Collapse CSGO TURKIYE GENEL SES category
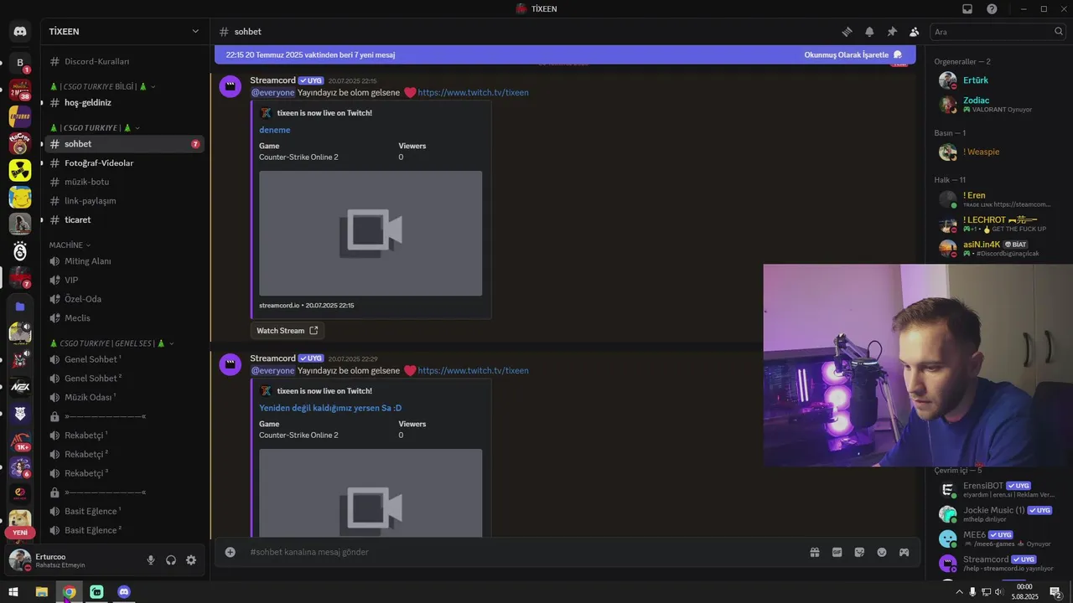The height and width of the screenshot is (603, 1073). coord(111,343)
